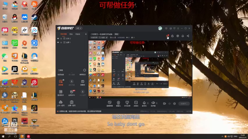This screenshot has height=139, width=248.
Task: Open the iQIYI desktop icon
Action: [x=15, y=44]
